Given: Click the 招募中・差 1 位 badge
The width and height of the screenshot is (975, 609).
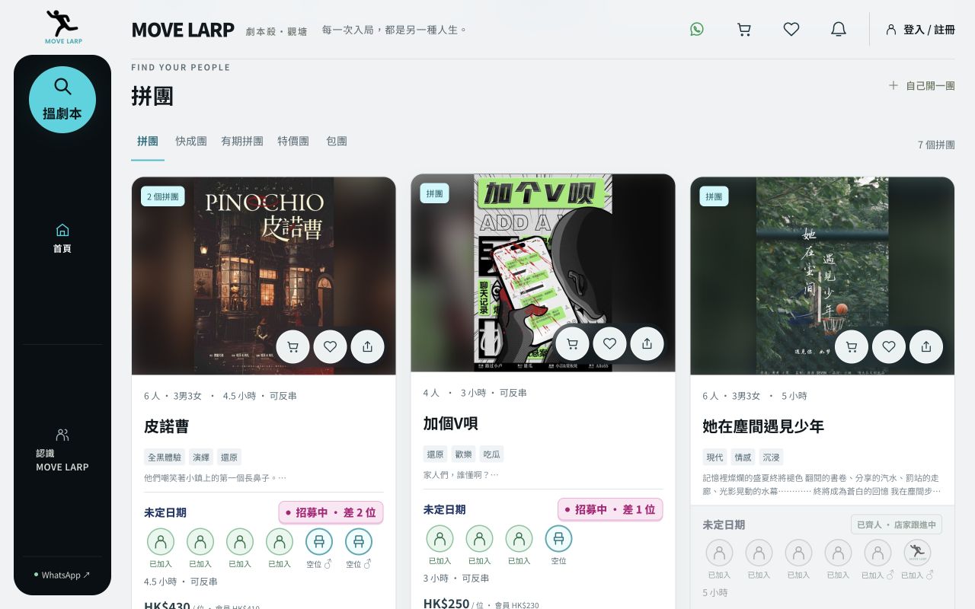Looking at the screenshot, I should pos(610,509).
